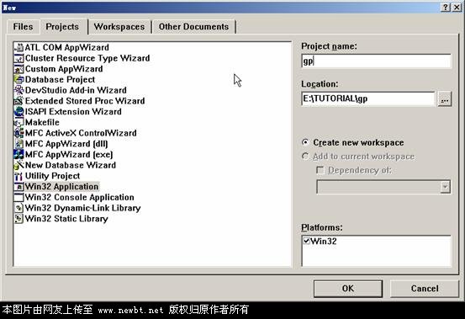This screenshot has height=319, width=465.
Task: Pick "Makefile" label in project list
Action: click(x=42, y=122)
